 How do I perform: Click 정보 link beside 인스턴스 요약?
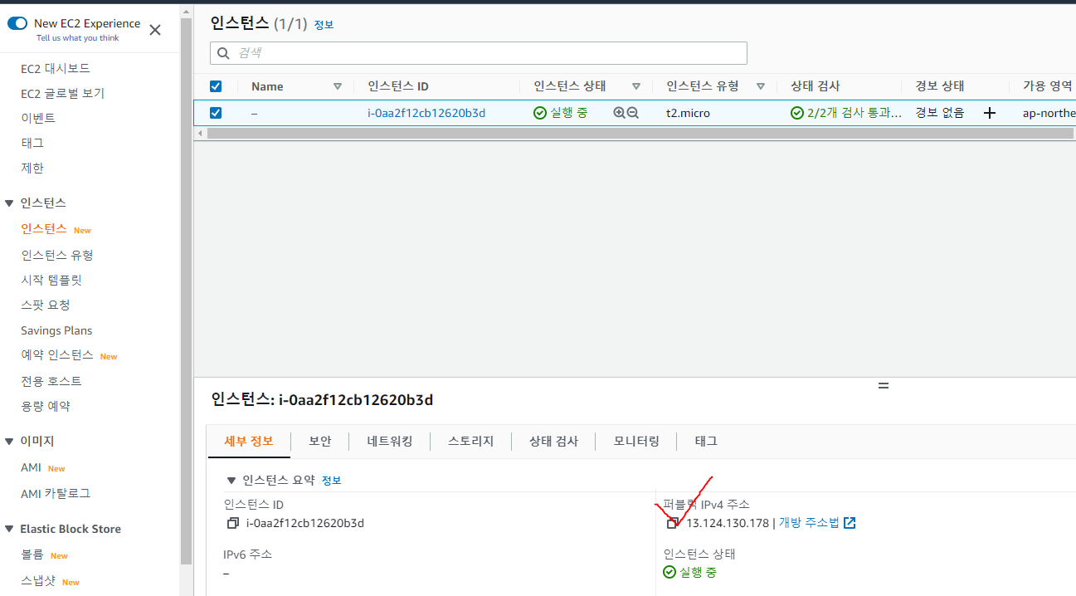[x=331, y=481]
